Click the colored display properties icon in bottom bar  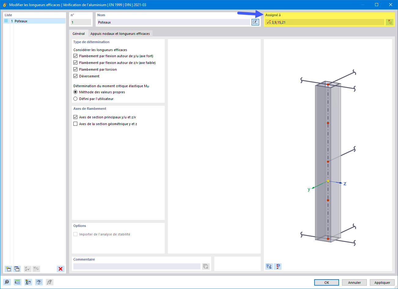[28, 282]
